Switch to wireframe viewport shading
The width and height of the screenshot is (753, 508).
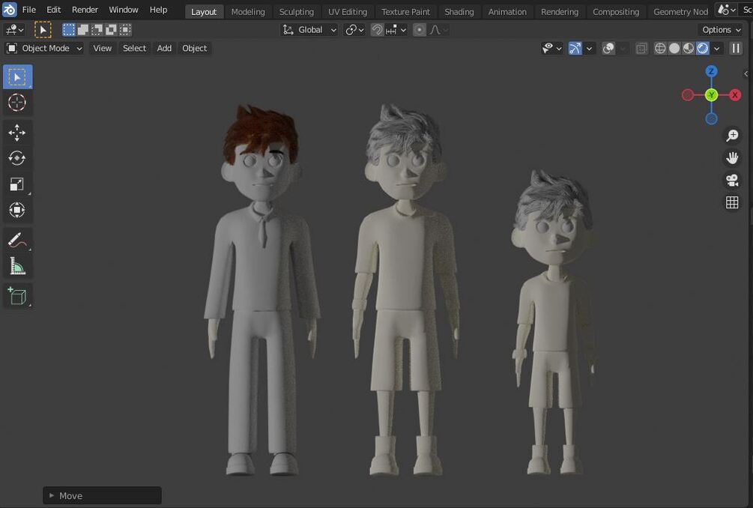coord(660,48)
